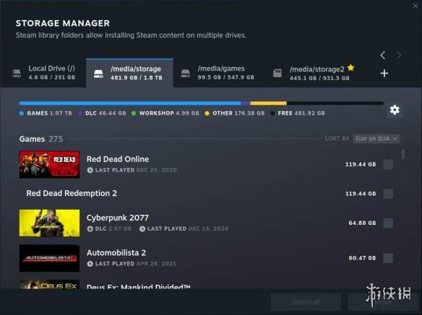Click the Cyberpunk 2077 title
The height and width of the screenshot is (315, 422).
point(117,218)
